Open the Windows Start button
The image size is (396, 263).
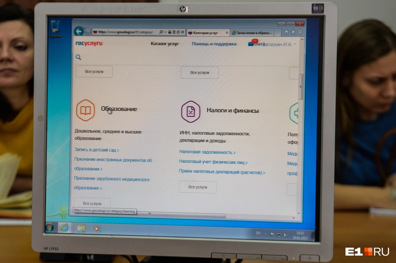pyautogui.click(x=50, y=228)
